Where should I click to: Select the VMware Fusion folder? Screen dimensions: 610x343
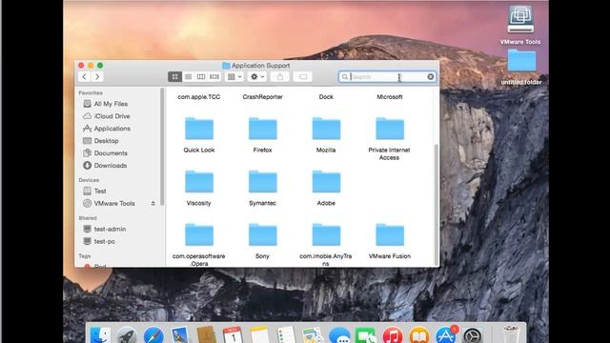tap(390, 241)
